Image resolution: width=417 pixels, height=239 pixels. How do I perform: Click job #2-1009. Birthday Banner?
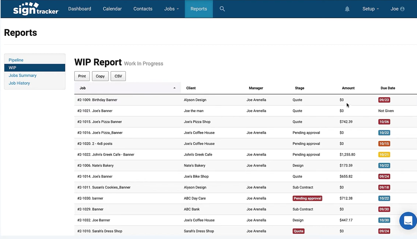98,100
